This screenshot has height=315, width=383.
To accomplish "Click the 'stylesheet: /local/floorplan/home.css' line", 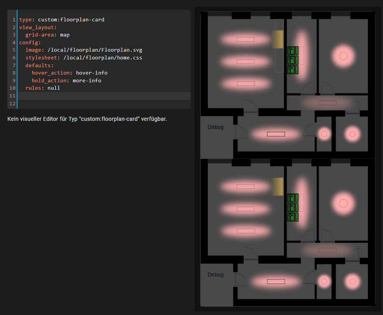I will (x=104, y=57).
